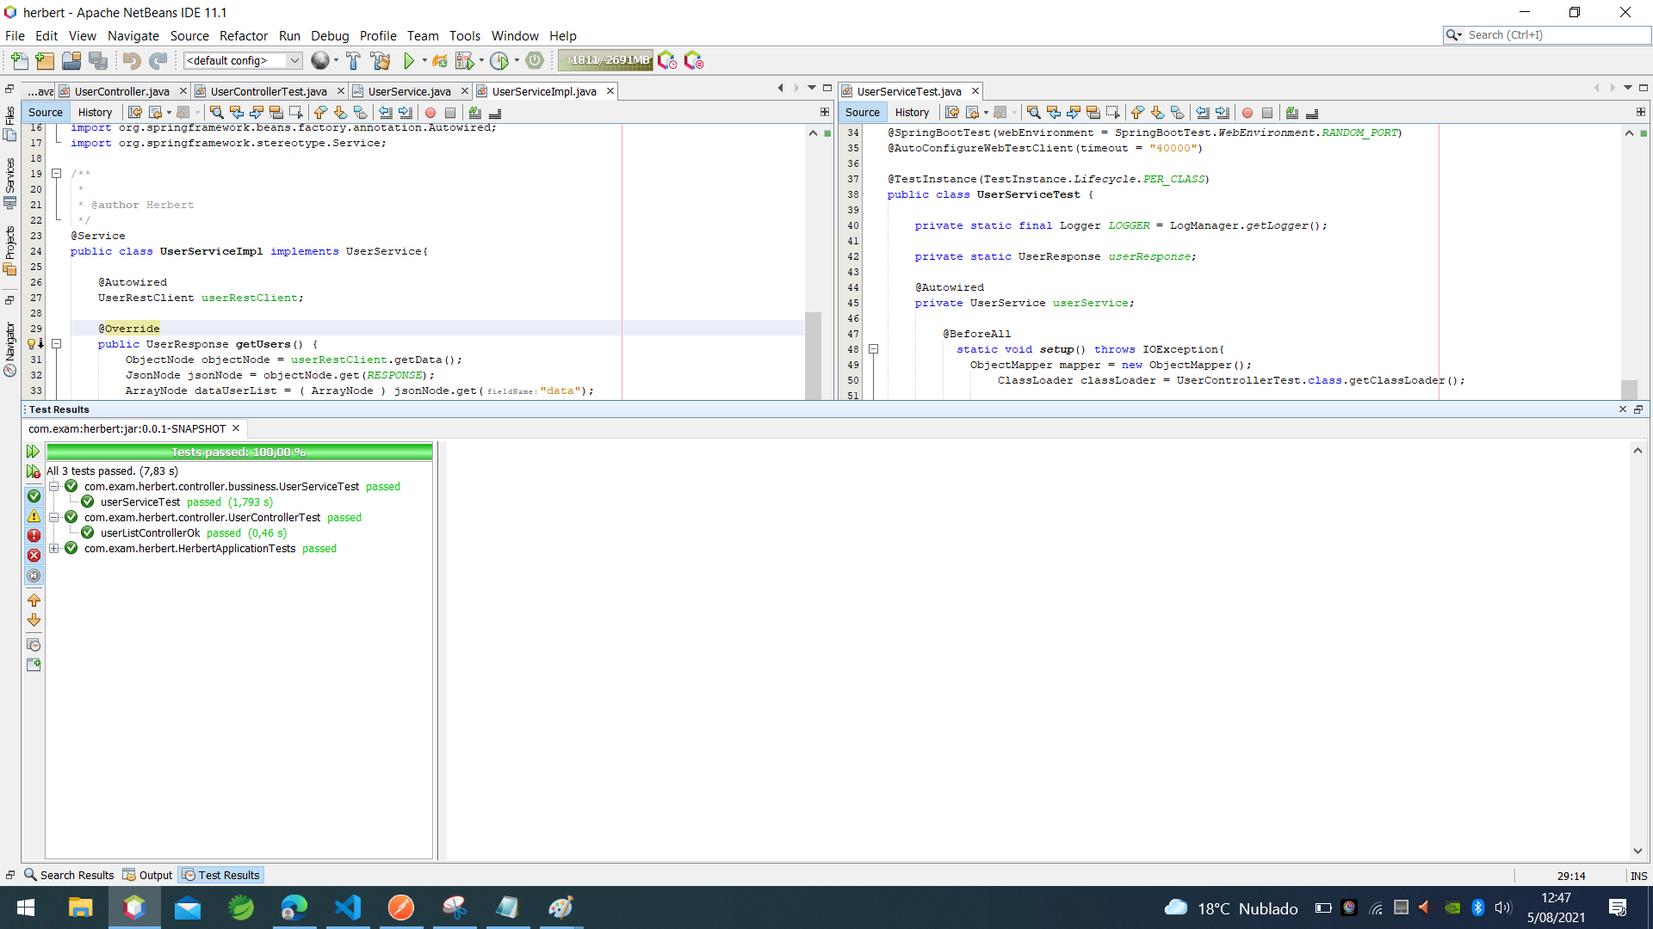Viewport: 1653px width, 929px height.
Task: Open the default config dropdown
Action: tap(294, 60)
